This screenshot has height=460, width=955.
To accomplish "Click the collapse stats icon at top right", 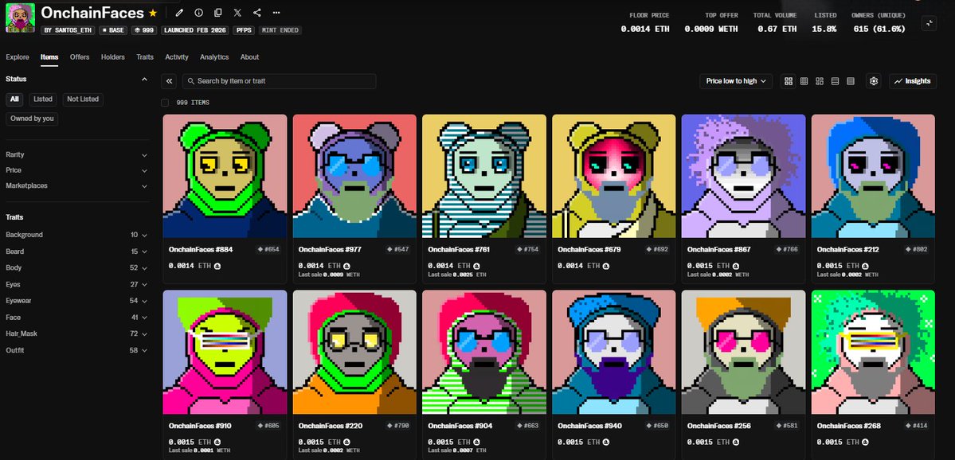I will (929, 23).
